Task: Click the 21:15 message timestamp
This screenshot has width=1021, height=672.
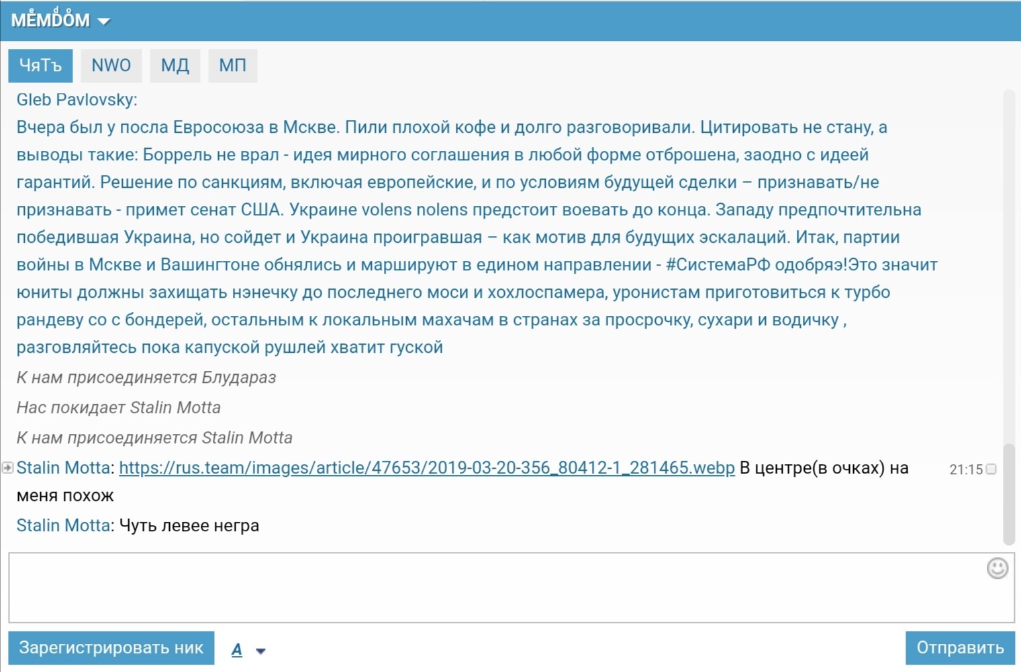Action: click(x=965, y=469)
